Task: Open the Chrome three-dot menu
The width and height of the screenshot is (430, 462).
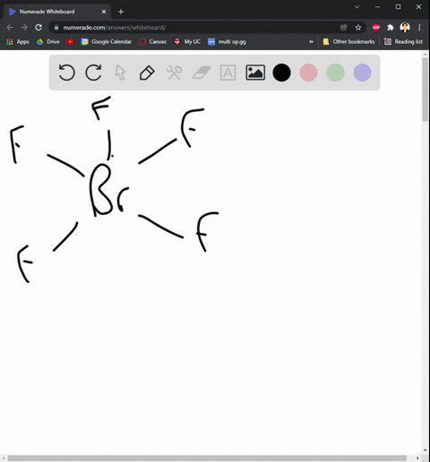Action: pos(419,28)
